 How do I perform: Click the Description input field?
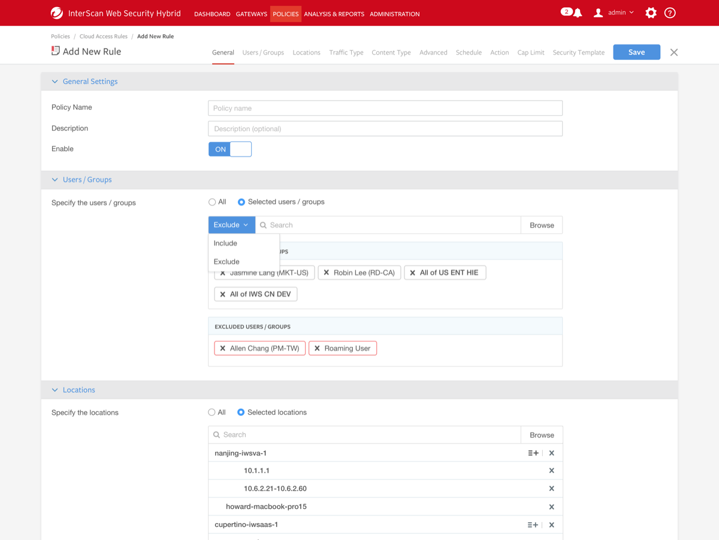(385, 128)
